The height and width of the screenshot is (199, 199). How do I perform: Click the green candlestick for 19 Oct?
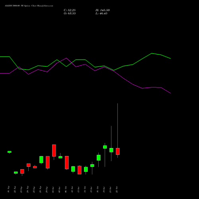pos(105,147)
